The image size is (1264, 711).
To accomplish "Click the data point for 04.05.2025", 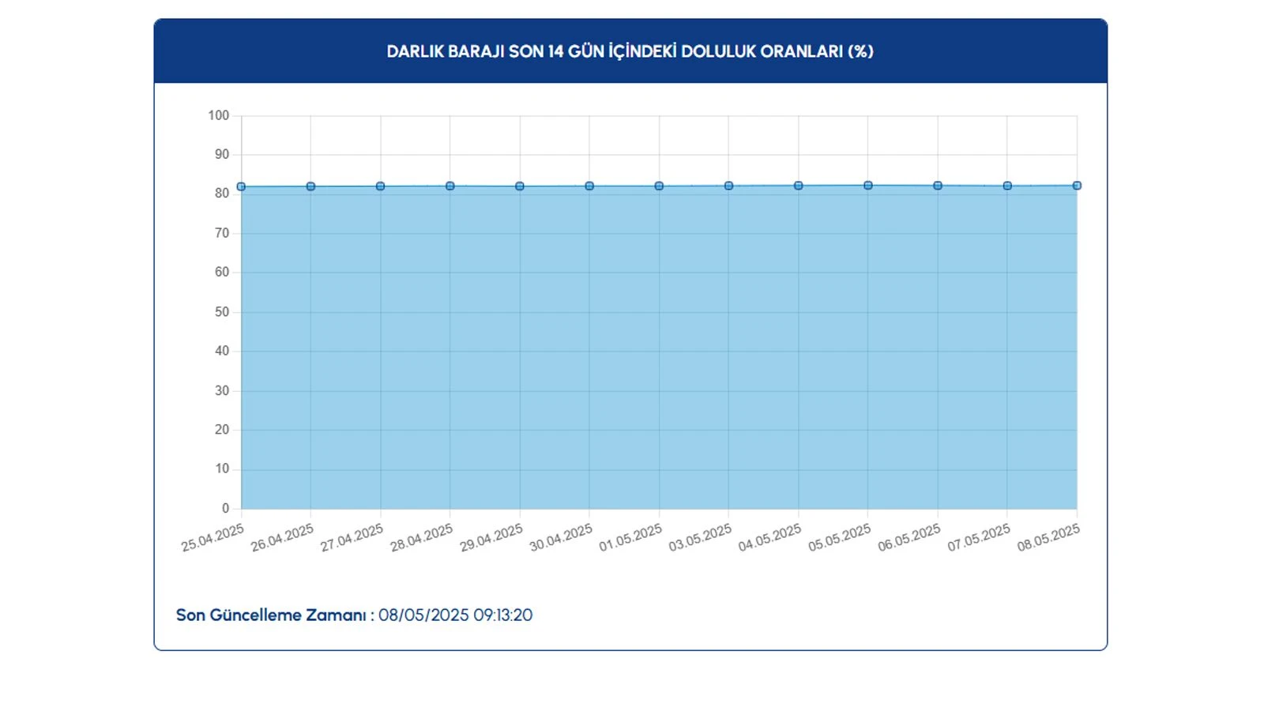I will (799, 186).
